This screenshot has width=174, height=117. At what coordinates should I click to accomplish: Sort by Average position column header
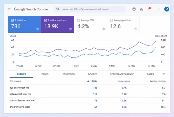157,81
